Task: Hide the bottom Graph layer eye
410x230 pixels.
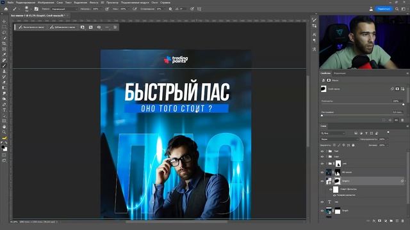Action: (322, 211)
